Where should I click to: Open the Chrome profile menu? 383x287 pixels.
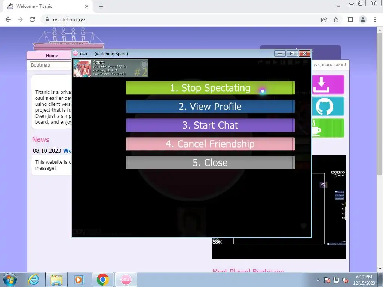[x=363, y=19]
